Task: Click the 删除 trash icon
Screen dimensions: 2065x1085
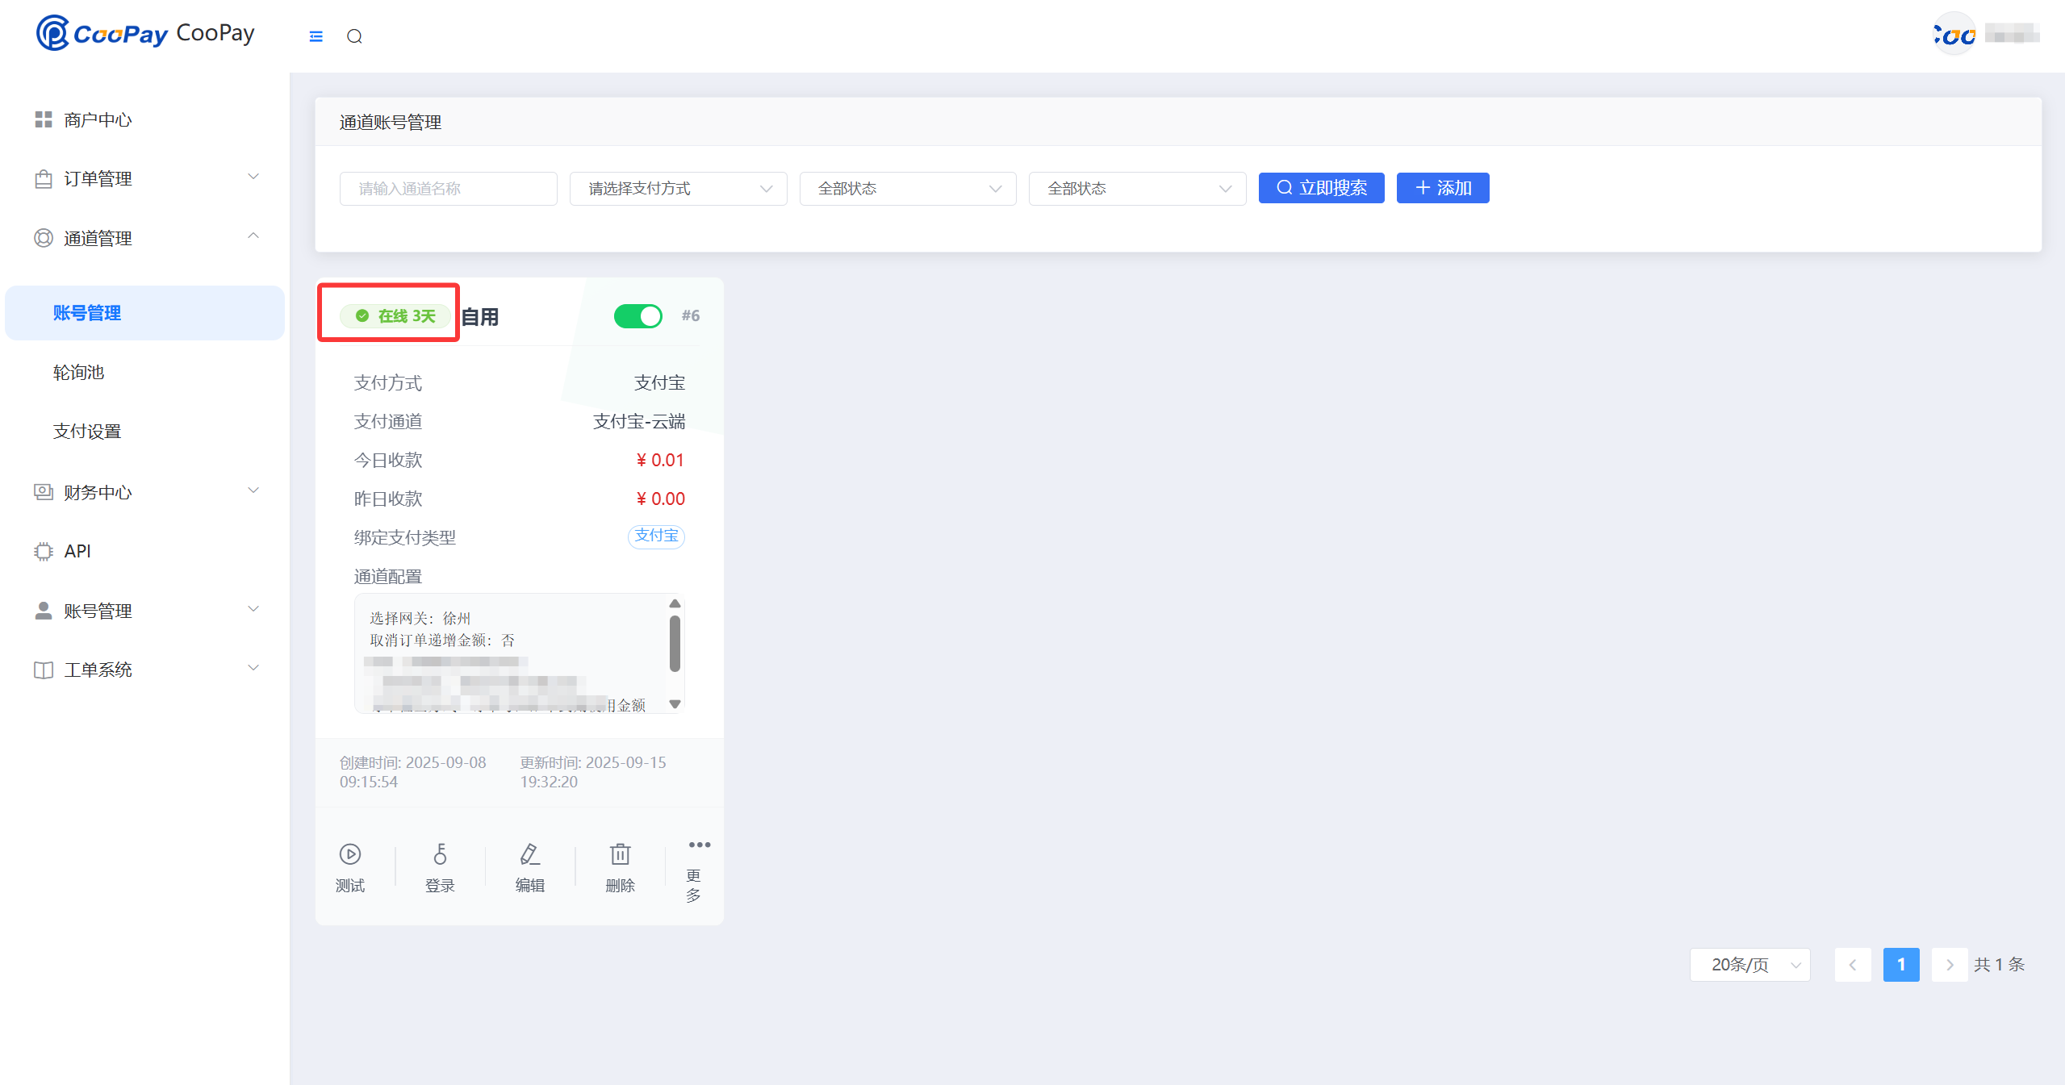Action: 620,854
